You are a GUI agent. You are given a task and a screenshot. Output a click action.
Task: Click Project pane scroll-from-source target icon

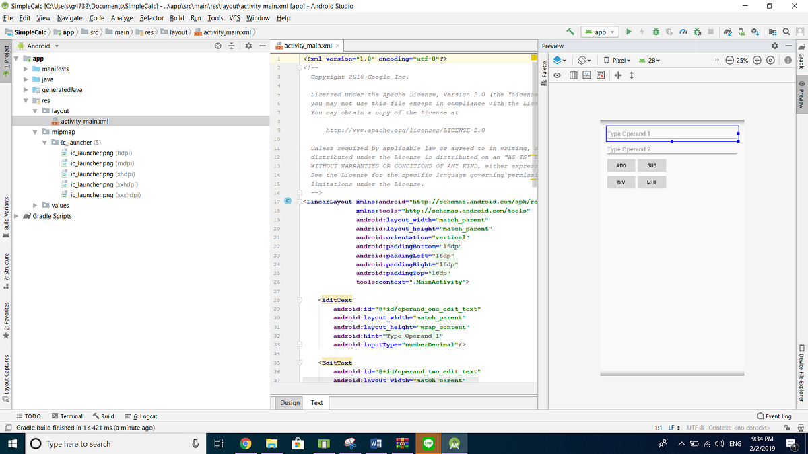click(x=217, y=46)
